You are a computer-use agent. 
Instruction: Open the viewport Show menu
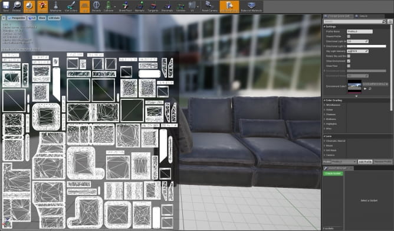[x=42, y=18]
